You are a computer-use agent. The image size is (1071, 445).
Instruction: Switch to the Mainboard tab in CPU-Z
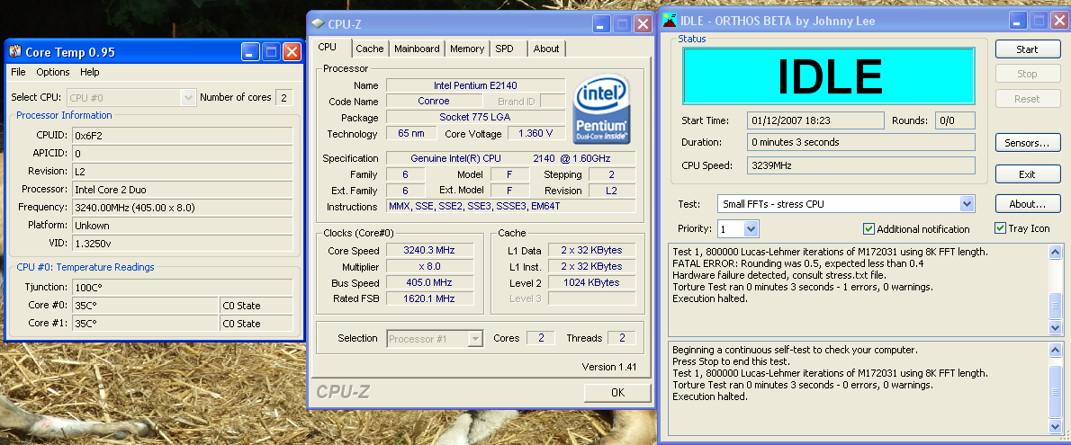pyautogui.click(x=417, y=49)
